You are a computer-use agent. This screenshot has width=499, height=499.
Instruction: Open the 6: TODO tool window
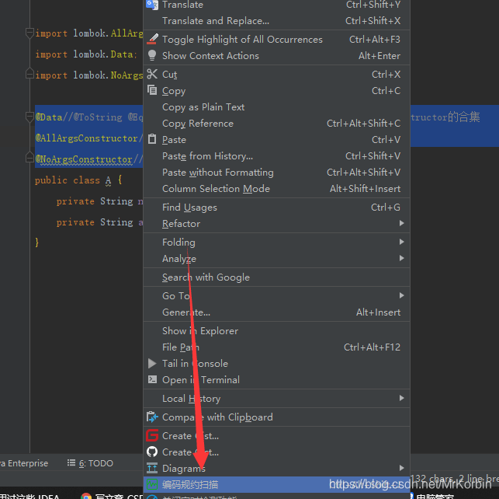tap(90, 463)
